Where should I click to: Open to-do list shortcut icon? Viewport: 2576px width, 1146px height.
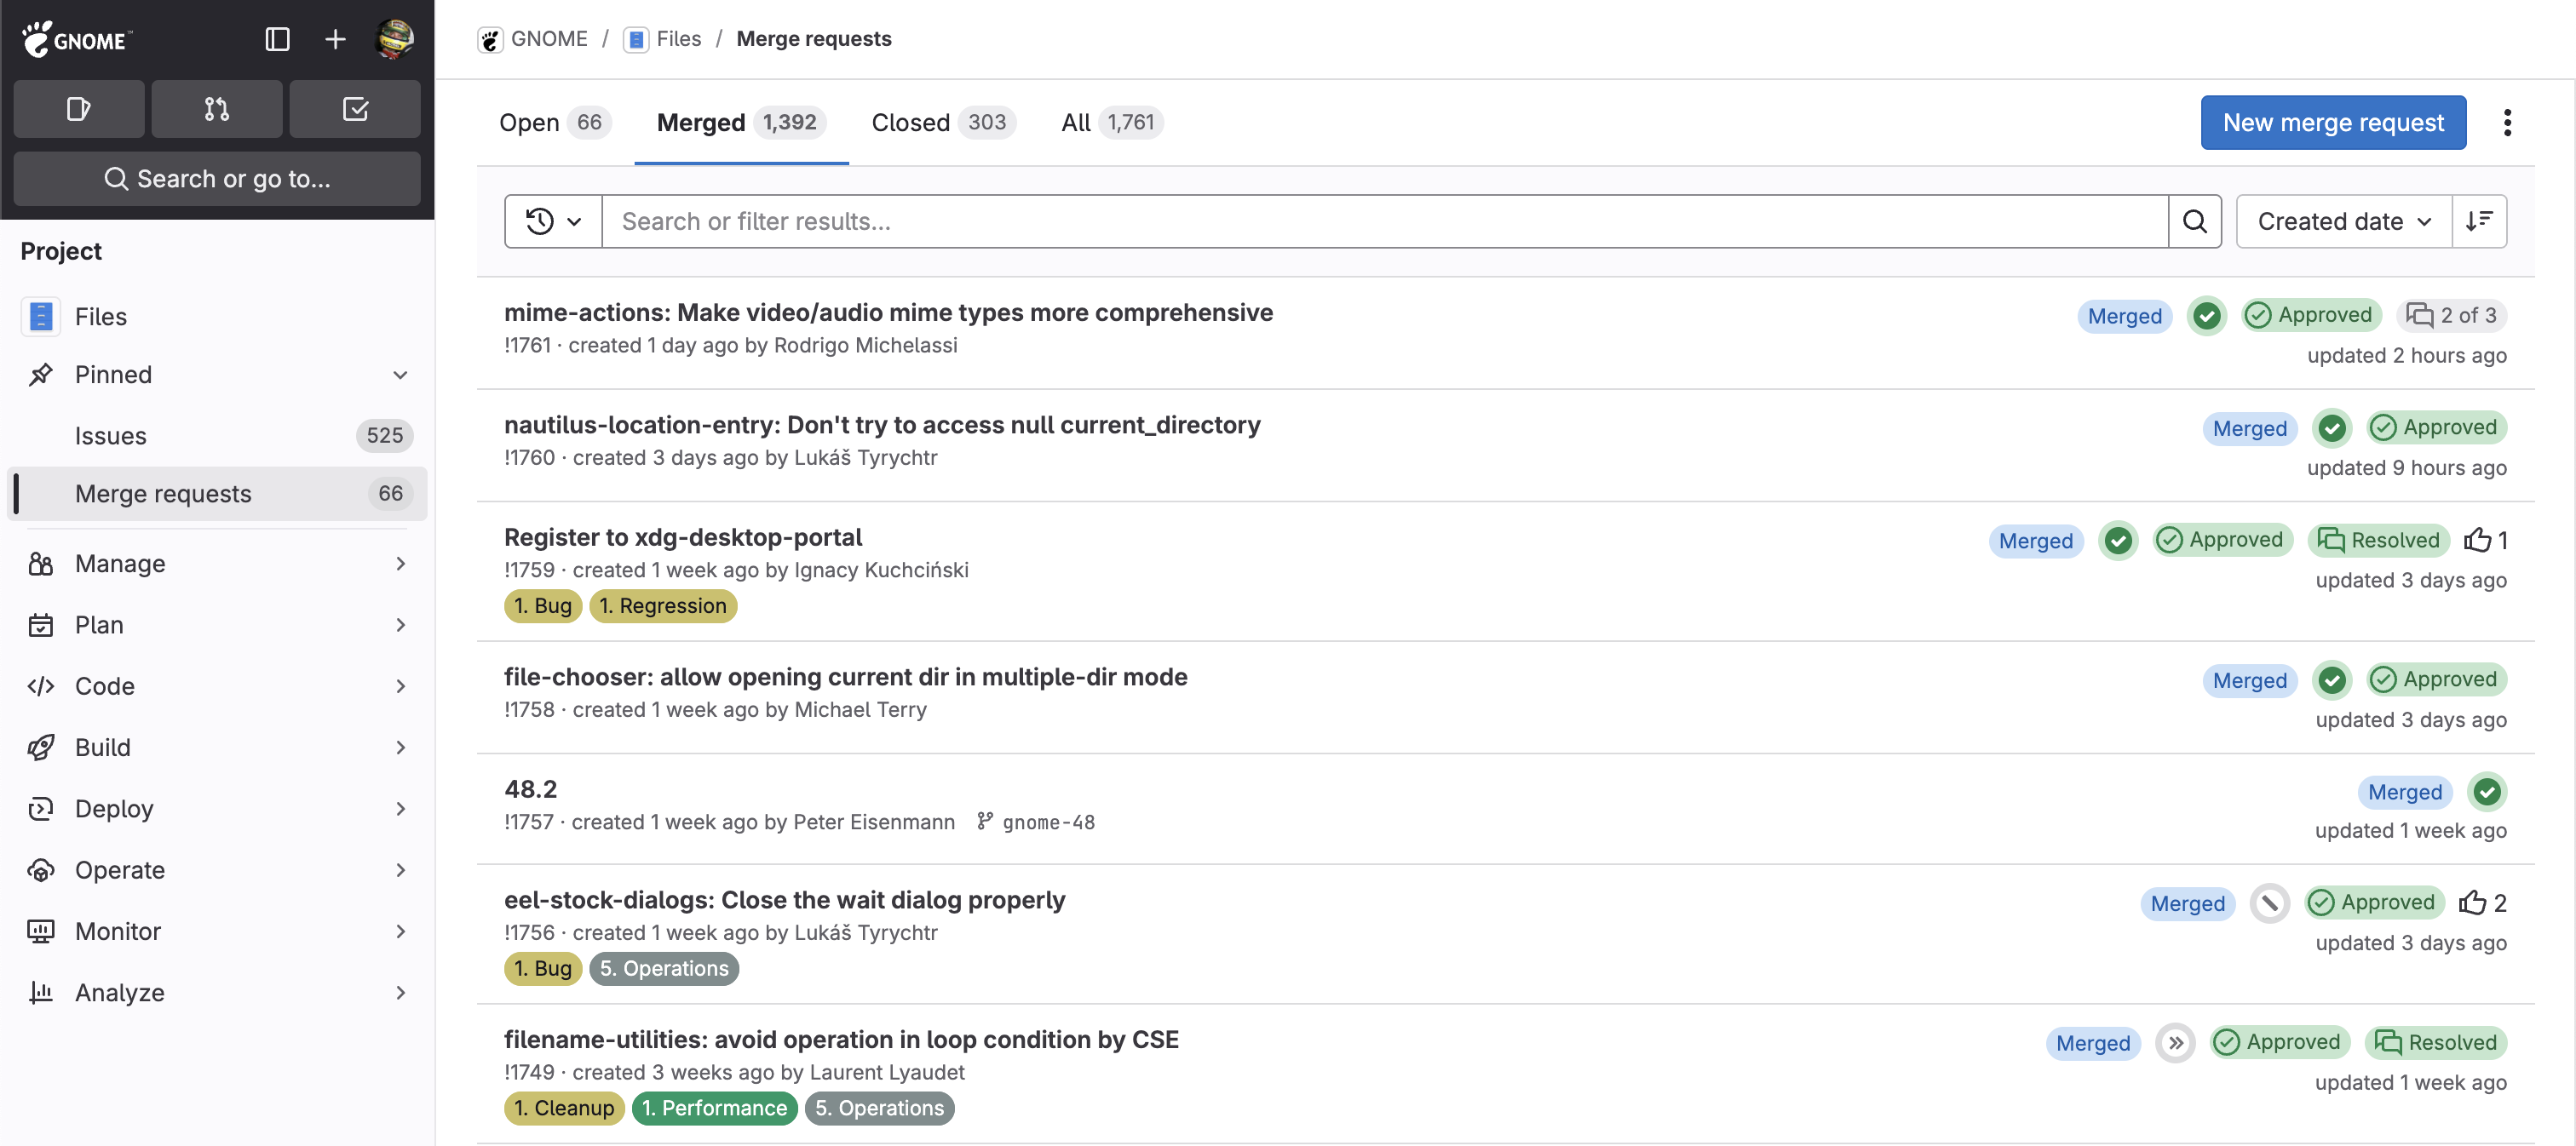355,109
